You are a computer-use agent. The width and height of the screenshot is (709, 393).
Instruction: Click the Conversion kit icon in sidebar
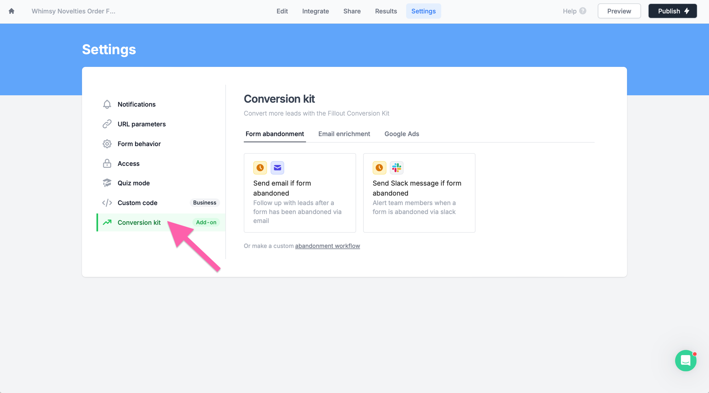[x=107, y=222]
